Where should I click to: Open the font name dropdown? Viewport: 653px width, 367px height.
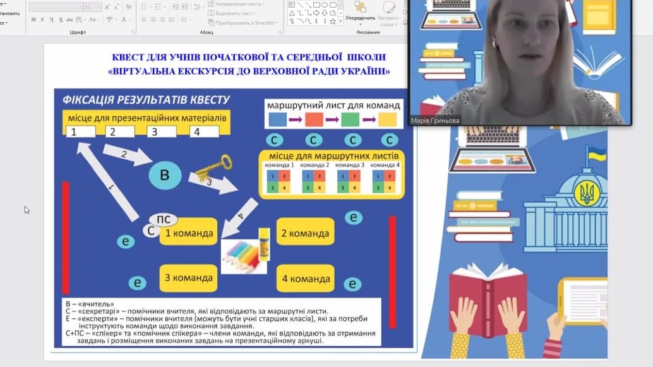56,7
